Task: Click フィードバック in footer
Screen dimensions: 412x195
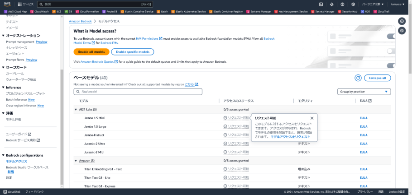Action: point(34,192)
